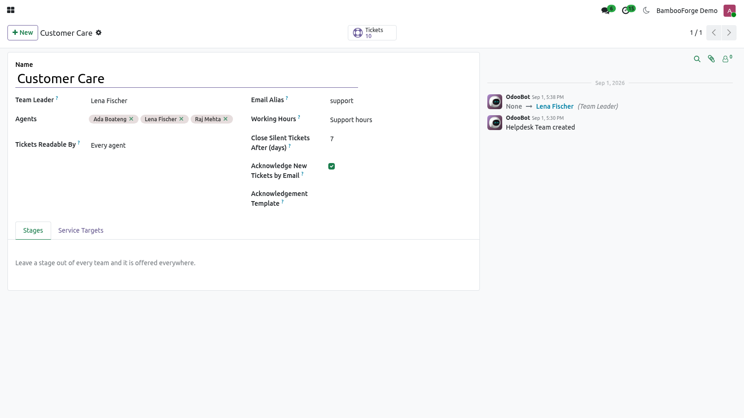Open the conversations messages icon
The height and width of the screenshot is (418, 744).
point(605,11)
